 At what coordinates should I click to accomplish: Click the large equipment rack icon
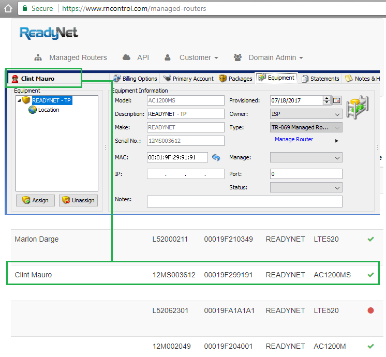point(357,107)
